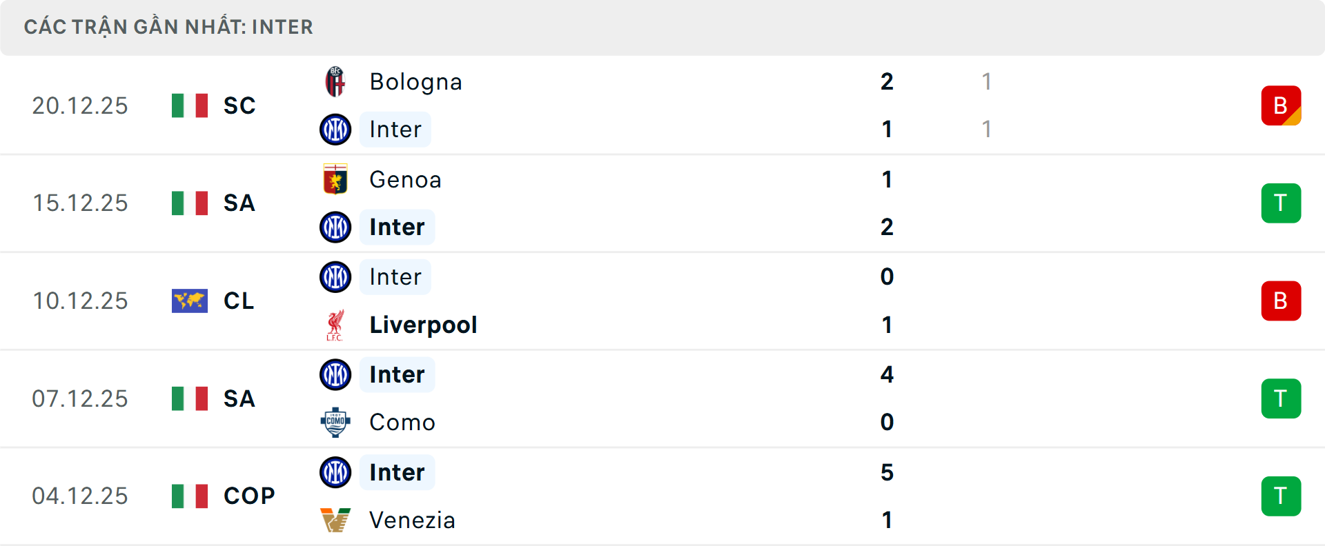Click the red B badge for Bologna match

click(x=1281, y=105)
